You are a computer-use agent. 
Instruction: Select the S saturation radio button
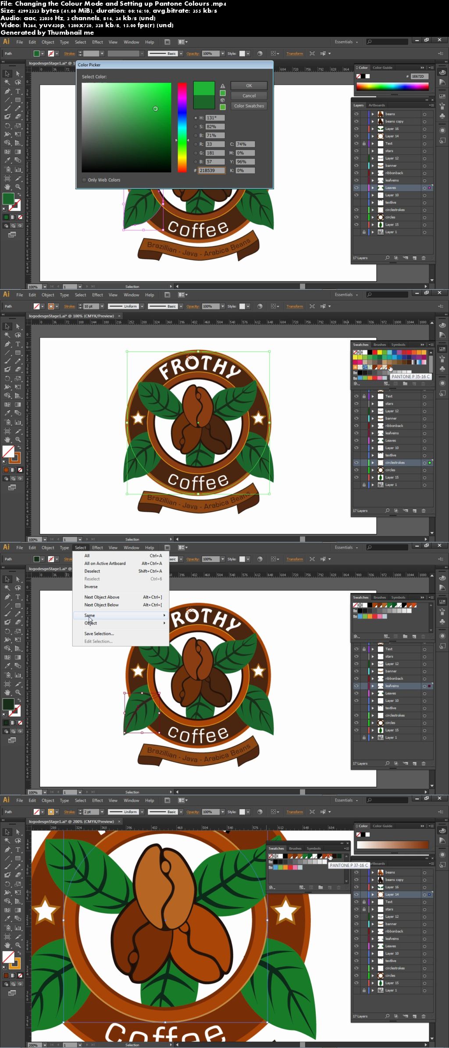coord(196,127)
